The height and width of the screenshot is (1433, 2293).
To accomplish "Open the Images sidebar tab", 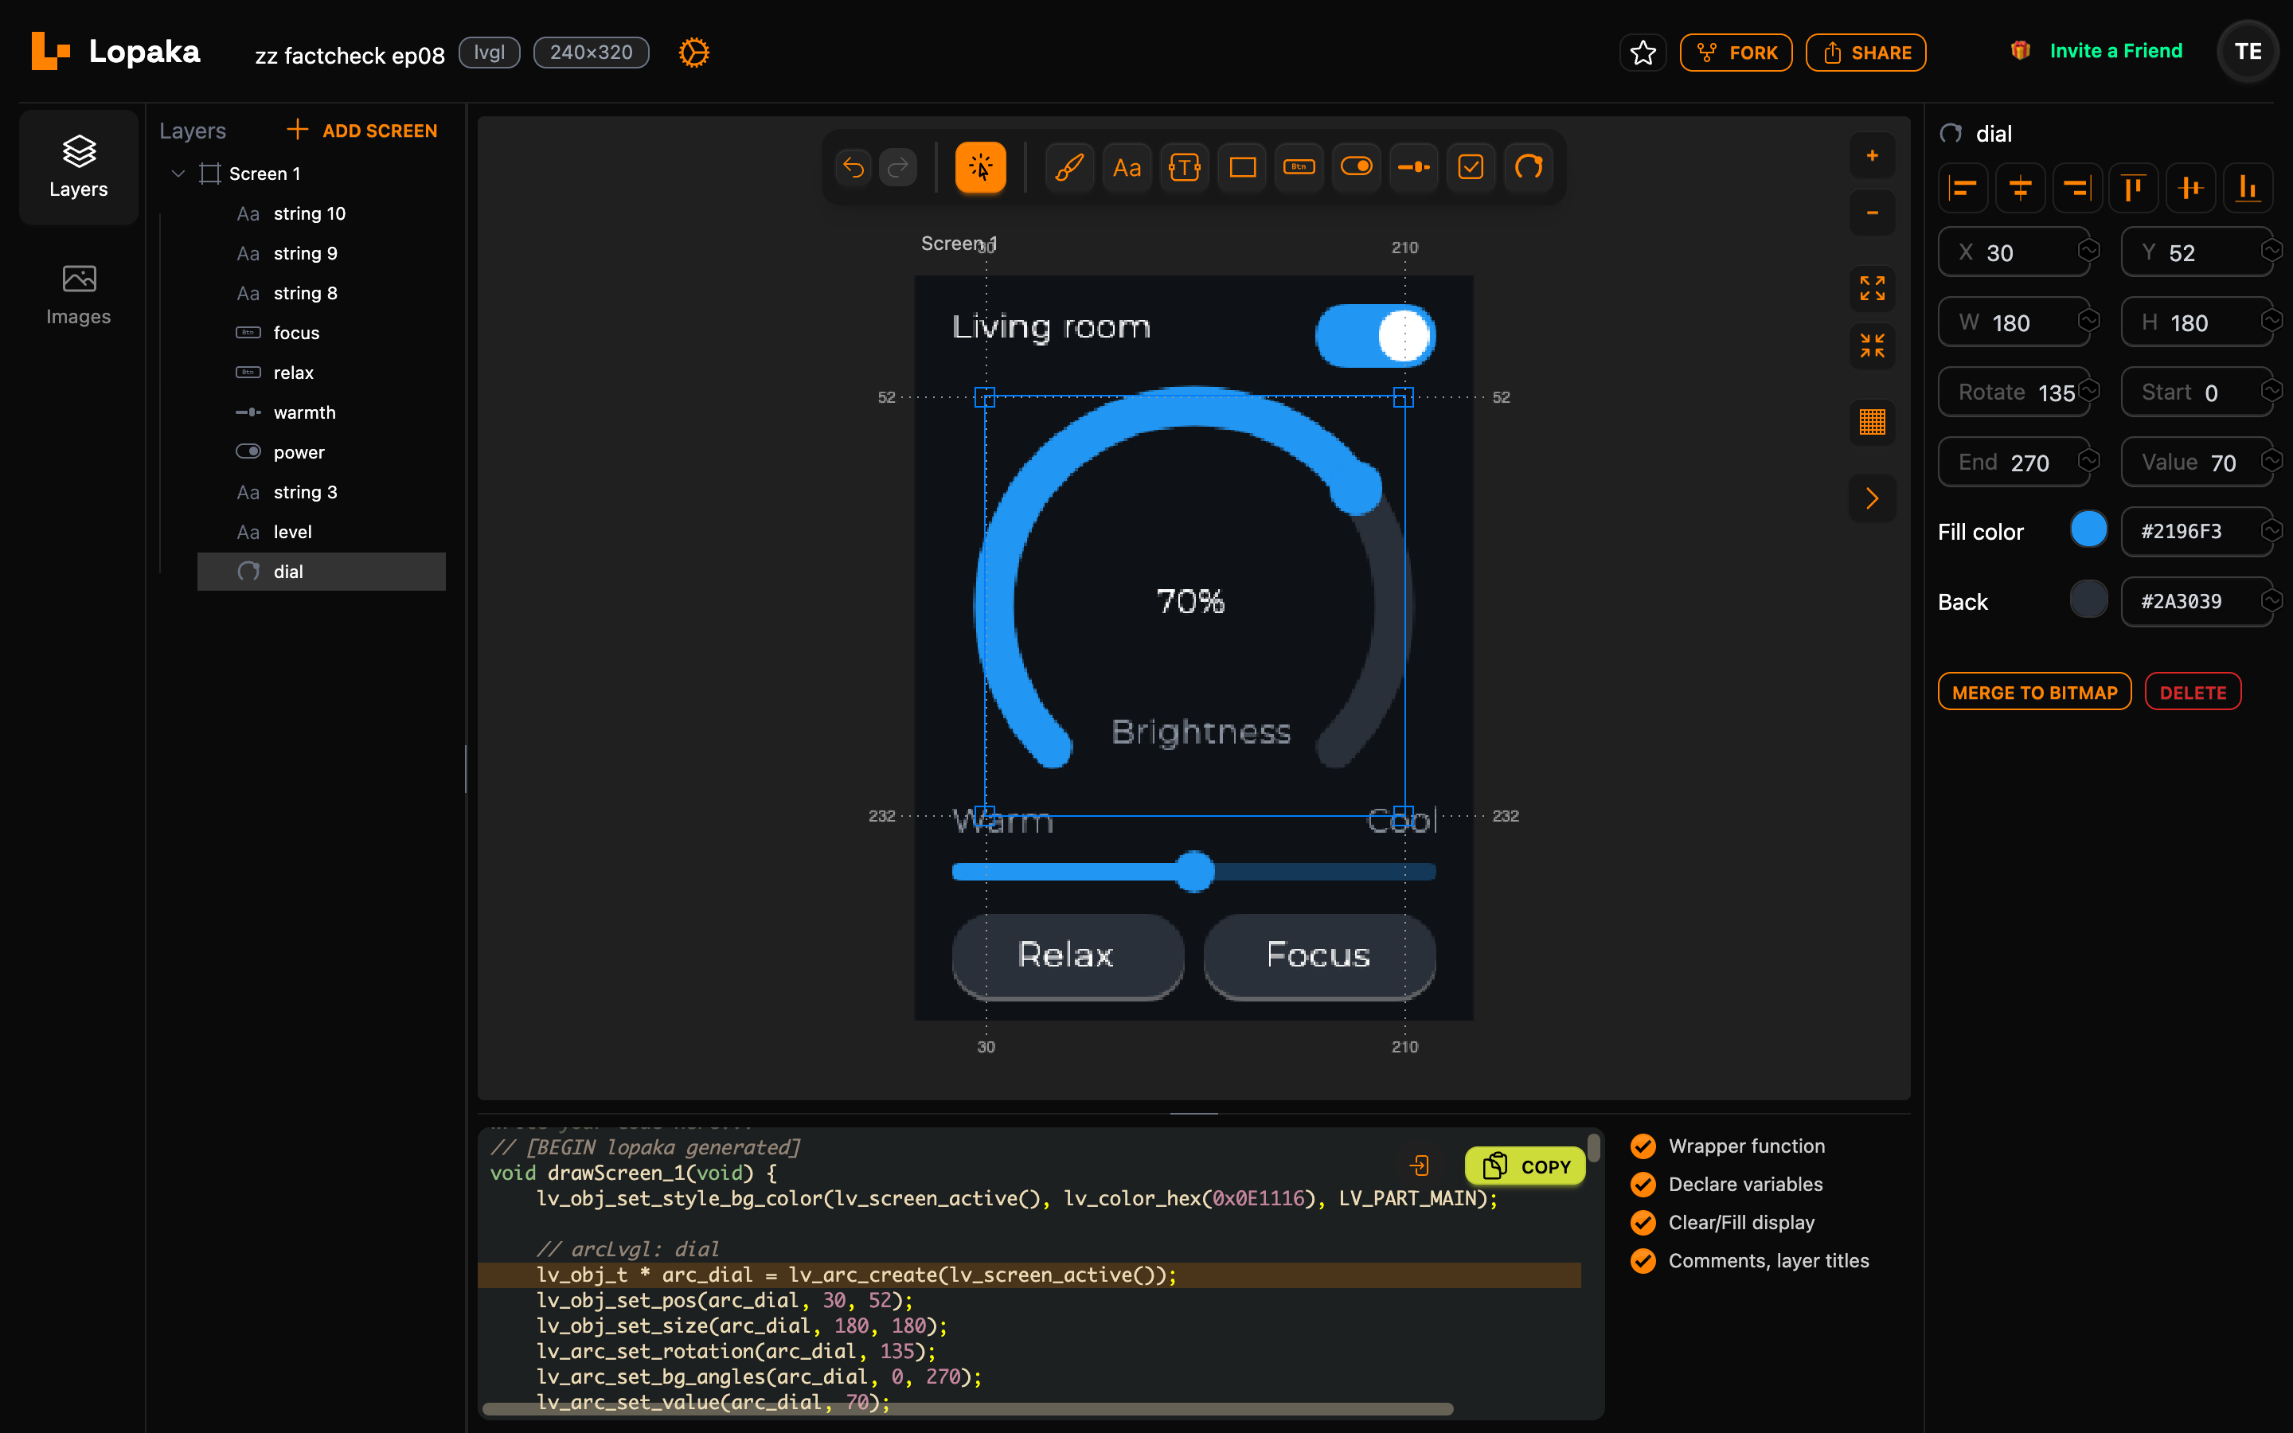I will (79, 295).
